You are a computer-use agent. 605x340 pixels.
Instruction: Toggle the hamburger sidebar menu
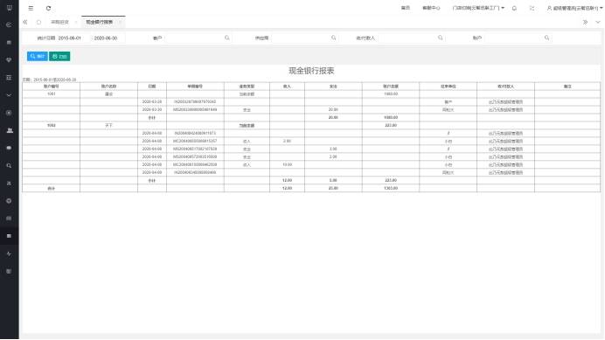(x=31, y=8)
